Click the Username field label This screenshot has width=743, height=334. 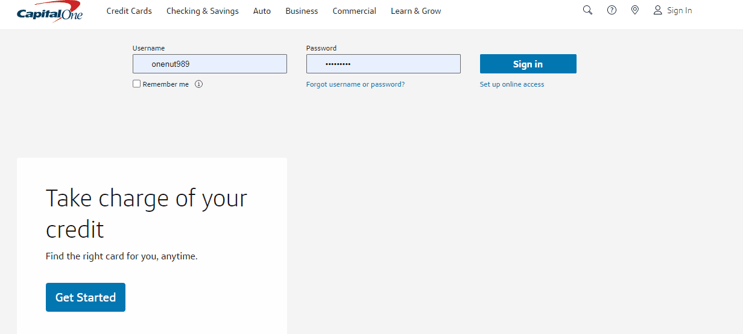point(149,48)
